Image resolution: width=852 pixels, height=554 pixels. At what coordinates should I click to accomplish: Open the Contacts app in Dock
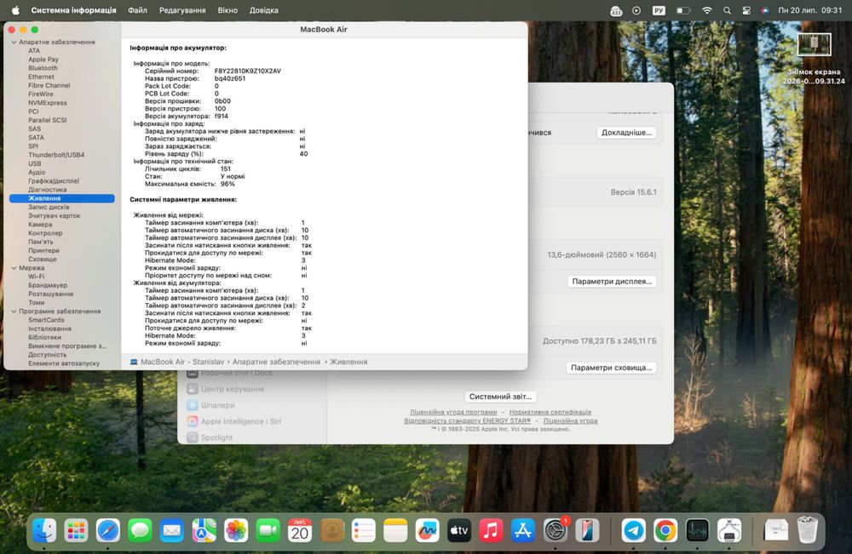331,530
